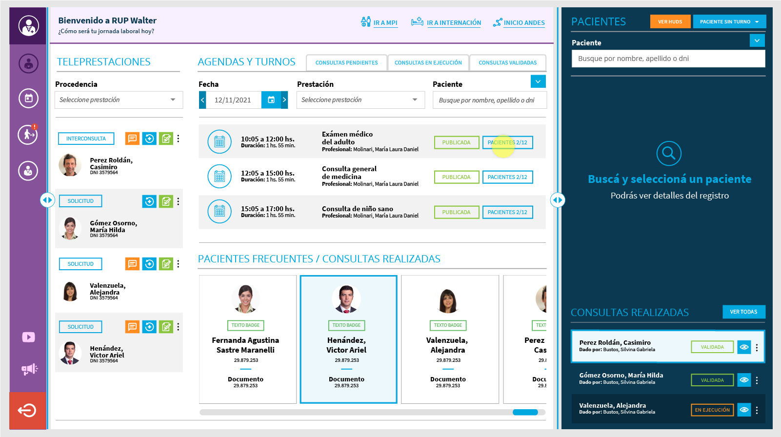Click calendar icon of 15:05 a 17:00 agenda

click(220, 212)
